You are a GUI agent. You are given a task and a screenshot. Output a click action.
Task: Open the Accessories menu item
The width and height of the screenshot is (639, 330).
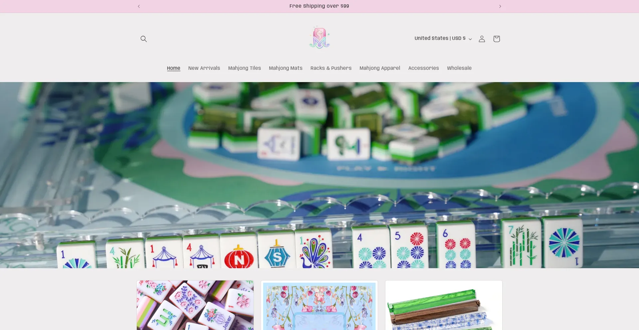pos(423,68)
